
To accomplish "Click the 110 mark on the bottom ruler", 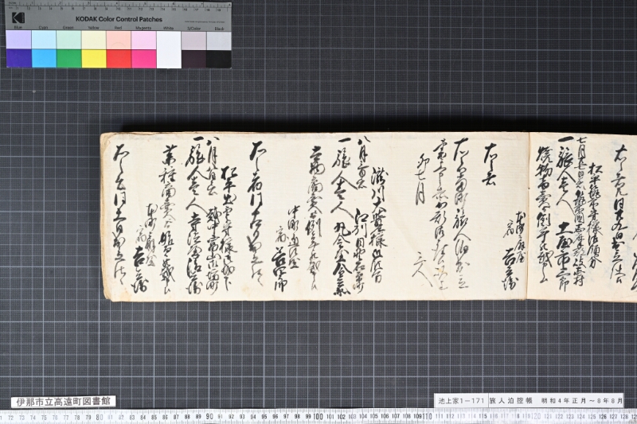I will pos(427,417).
